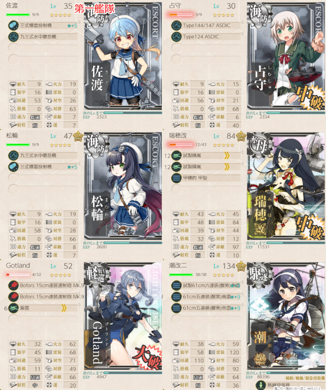Select the 瑞穂改 ship name header

[x=178, y=136]
